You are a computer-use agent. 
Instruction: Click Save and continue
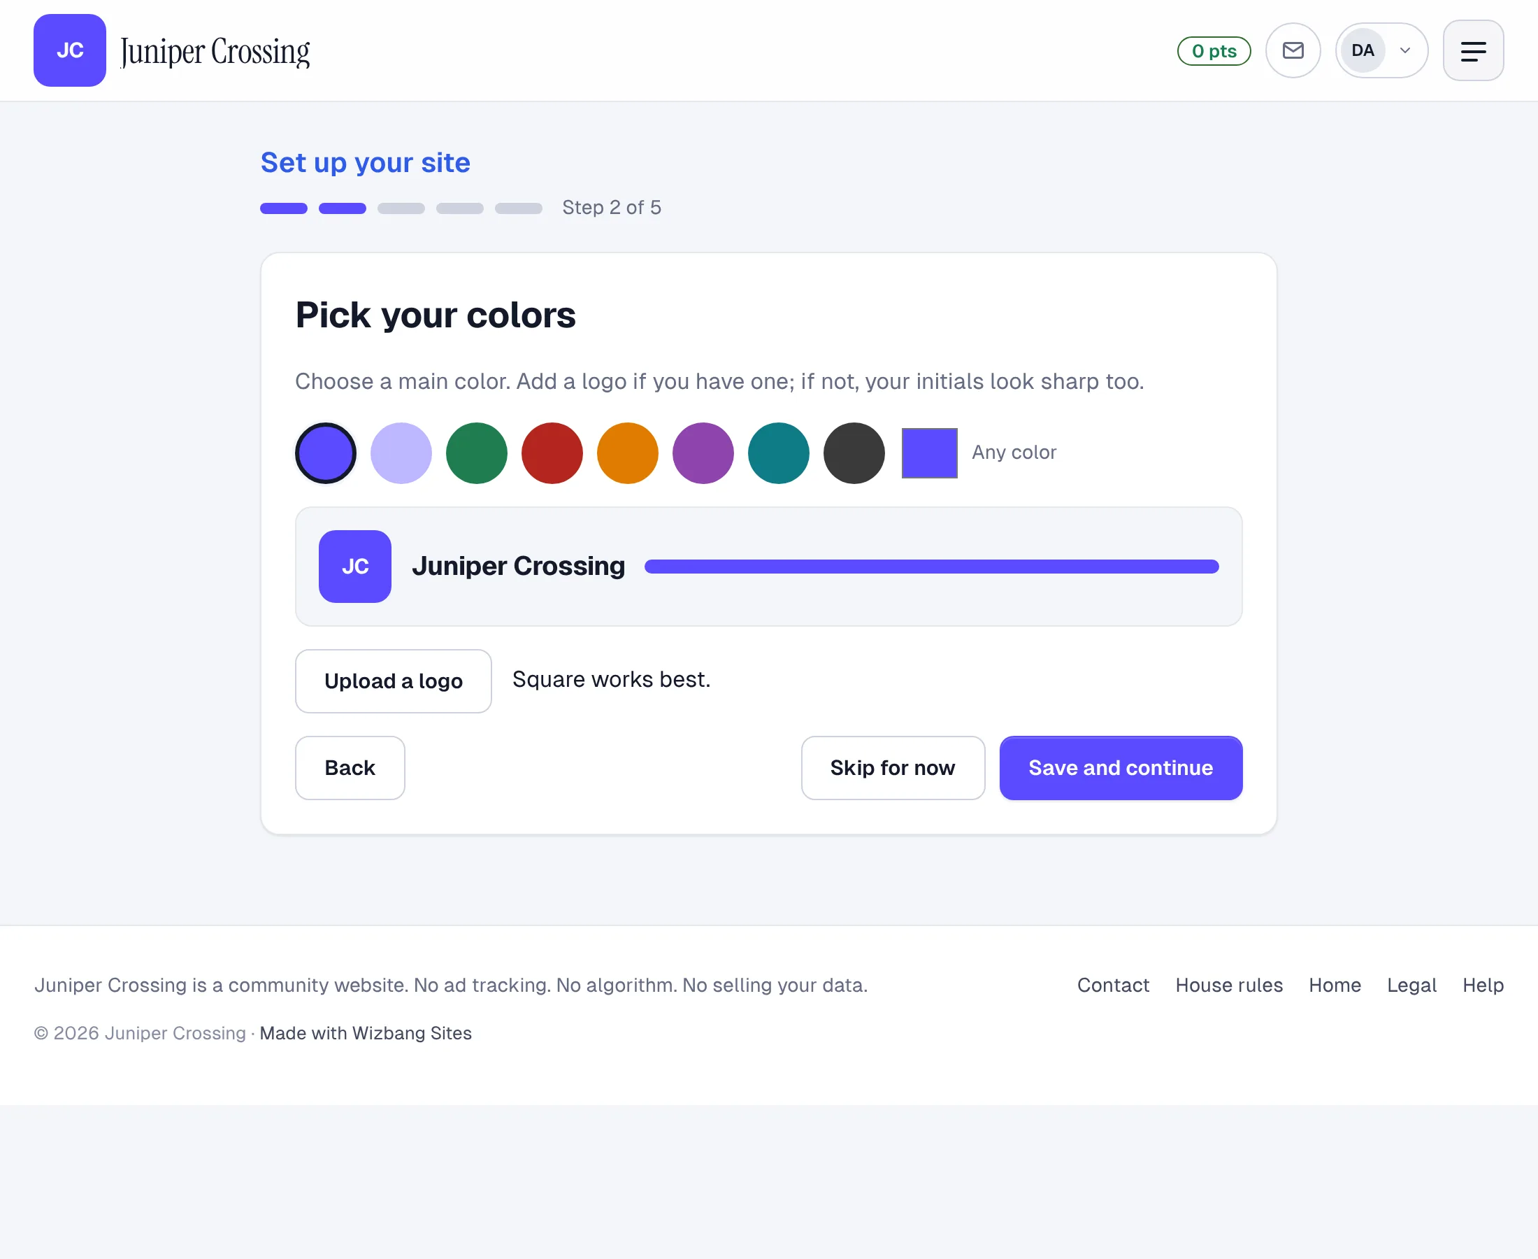point(1121,767)
